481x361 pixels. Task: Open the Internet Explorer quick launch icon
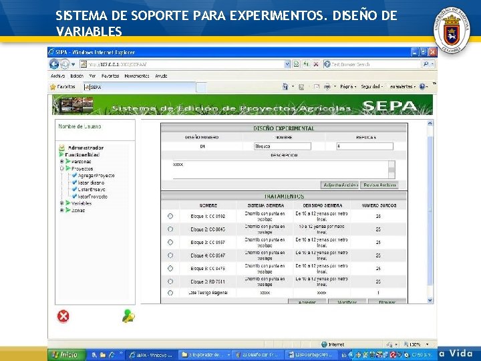click(112, 355)
